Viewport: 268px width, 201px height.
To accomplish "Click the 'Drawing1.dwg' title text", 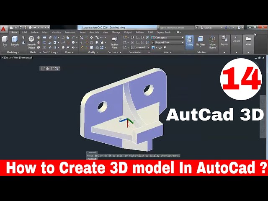I will coord(117,28).
